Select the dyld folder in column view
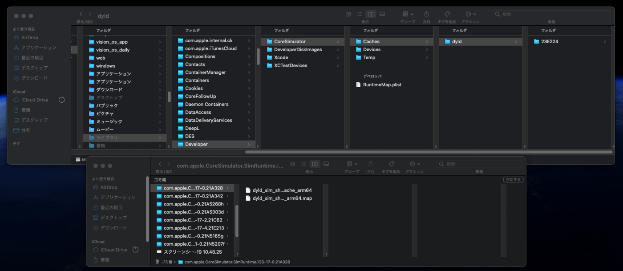This screenshot has width=623, height=271. (x=481, y=41)
